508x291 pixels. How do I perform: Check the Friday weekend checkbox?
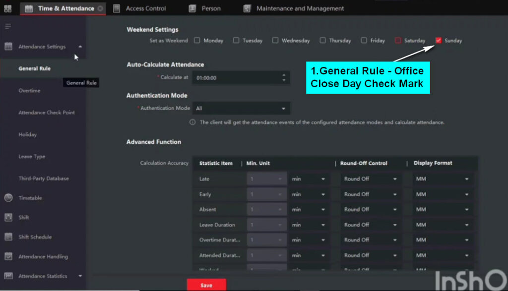click(364, 41)
